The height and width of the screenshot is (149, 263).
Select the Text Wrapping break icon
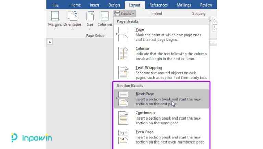(123, 73)
